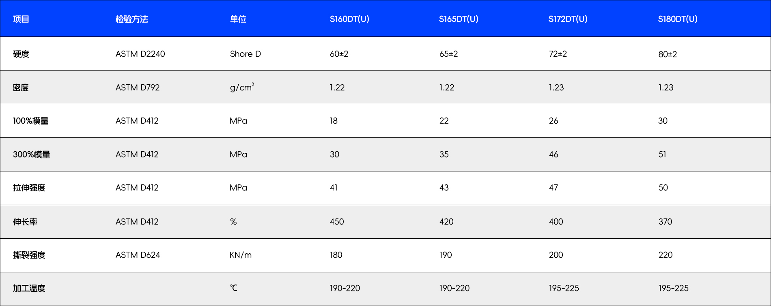Click the S172DT(U) column header
This screenshot has height=306, width=771.
click(568, 19)
